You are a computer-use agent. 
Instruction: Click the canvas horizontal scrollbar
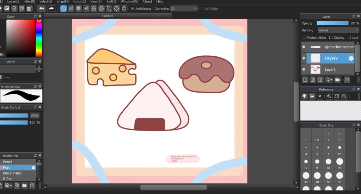[173, 187]
